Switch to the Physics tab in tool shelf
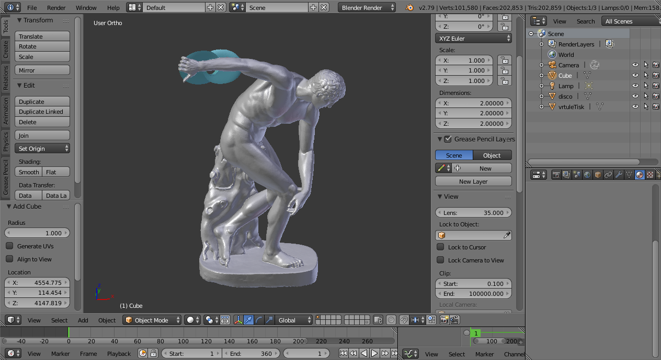 (x=6, y=141)
